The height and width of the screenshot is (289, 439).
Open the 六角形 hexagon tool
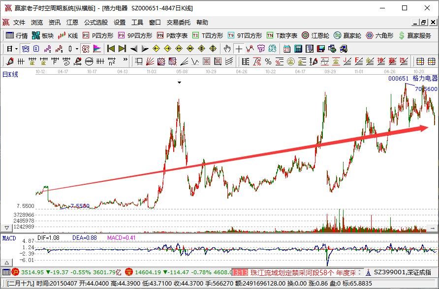(x=379, y=35)
